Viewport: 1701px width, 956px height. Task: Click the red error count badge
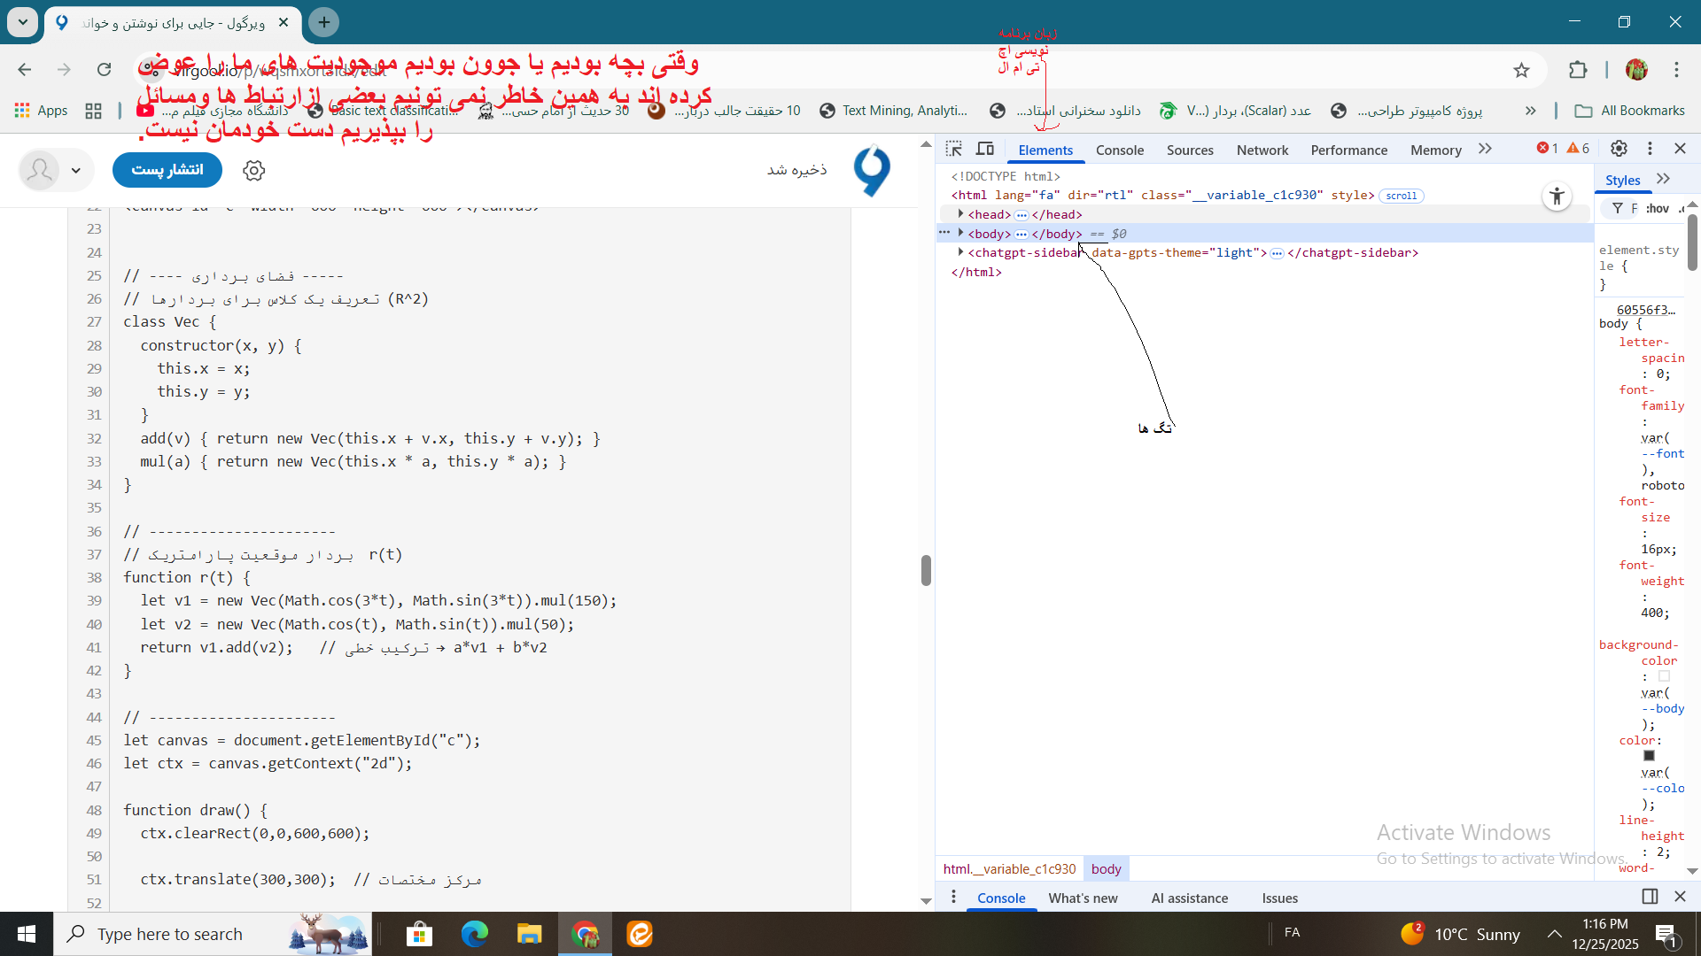1547,149
